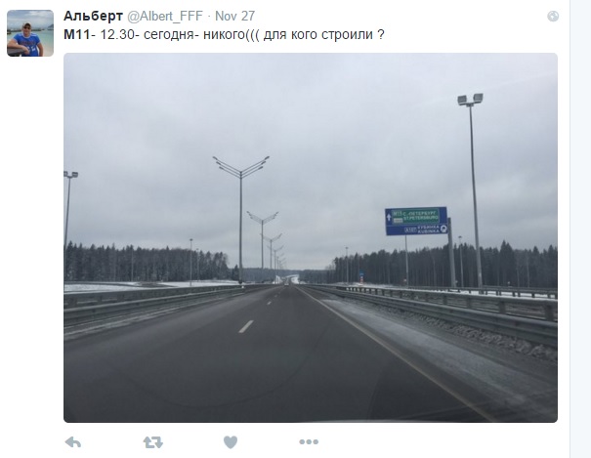Viewport: 591px width, 458px height.
Task: Open the three-dots More options menu
Action: click(x=309, y=441)
